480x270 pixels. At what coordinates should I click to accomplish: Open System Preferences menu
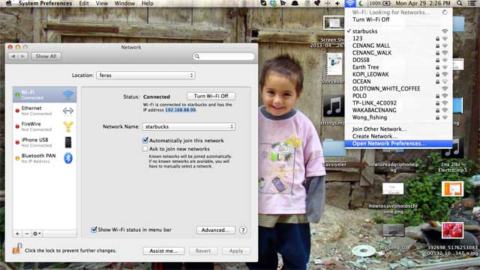(45, 3)
